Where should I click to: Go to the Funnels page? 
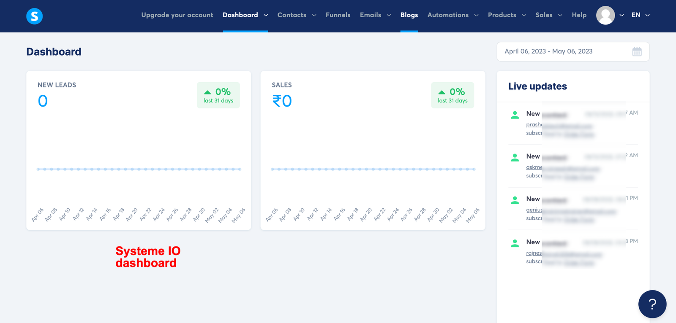338,15
